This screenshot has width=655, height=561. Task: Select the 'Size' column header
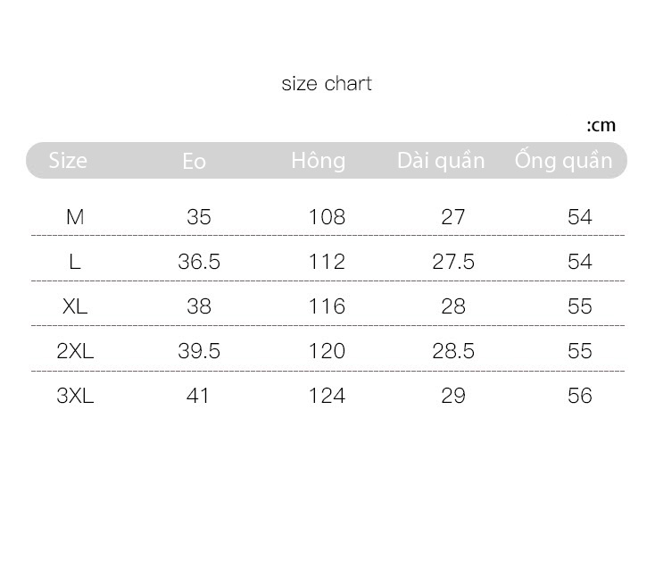68,161
